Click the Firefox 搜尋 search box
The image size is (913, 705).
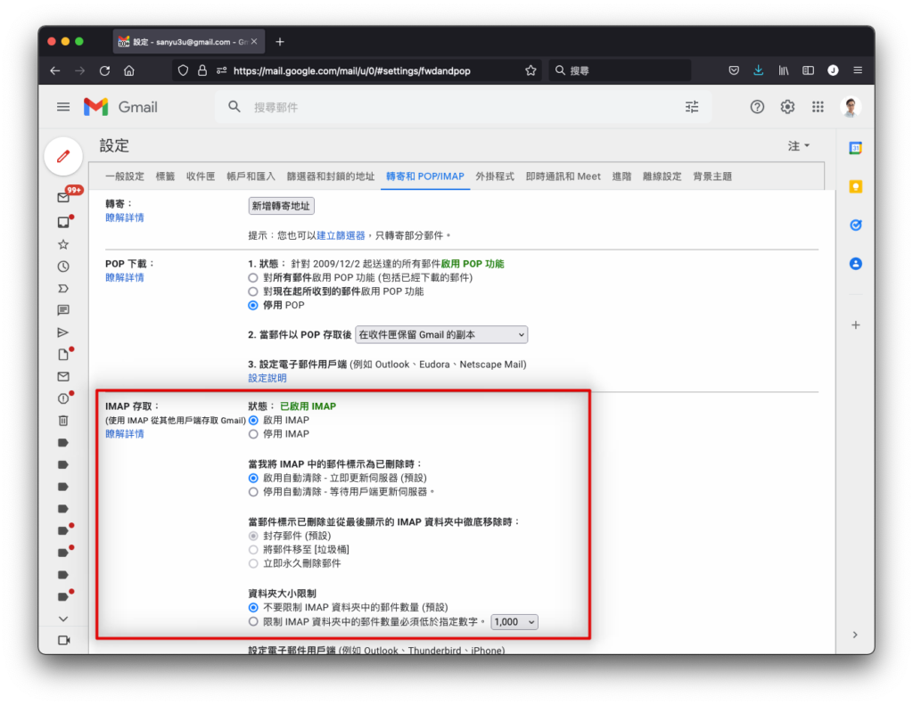[620, 70]
